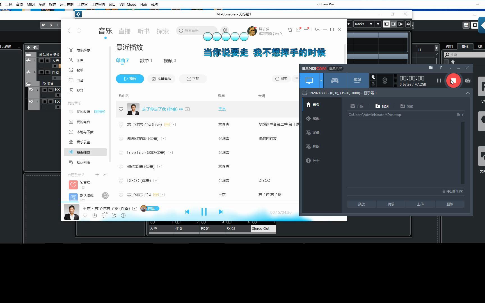Screen dimensions: 485x303
Task: Click Bandicam 删除 button
Action: pos(450,204)
